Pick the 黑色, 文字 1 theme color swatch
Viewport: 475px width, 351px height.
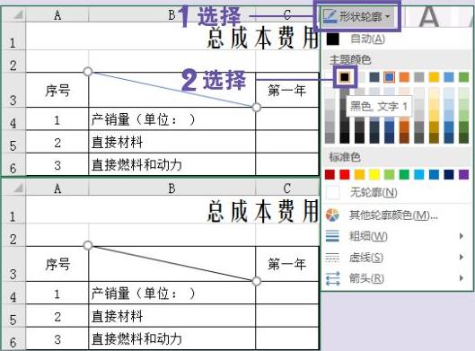click(x=345, y=77)
